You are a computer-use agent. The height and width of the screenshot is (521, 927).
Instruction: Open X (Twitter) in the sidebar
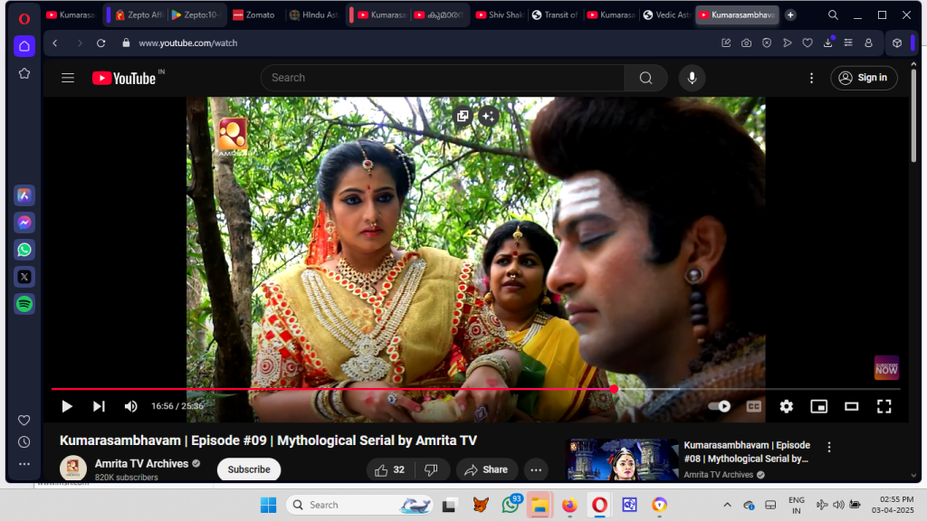pyautogui.click(x=24, y=277)
